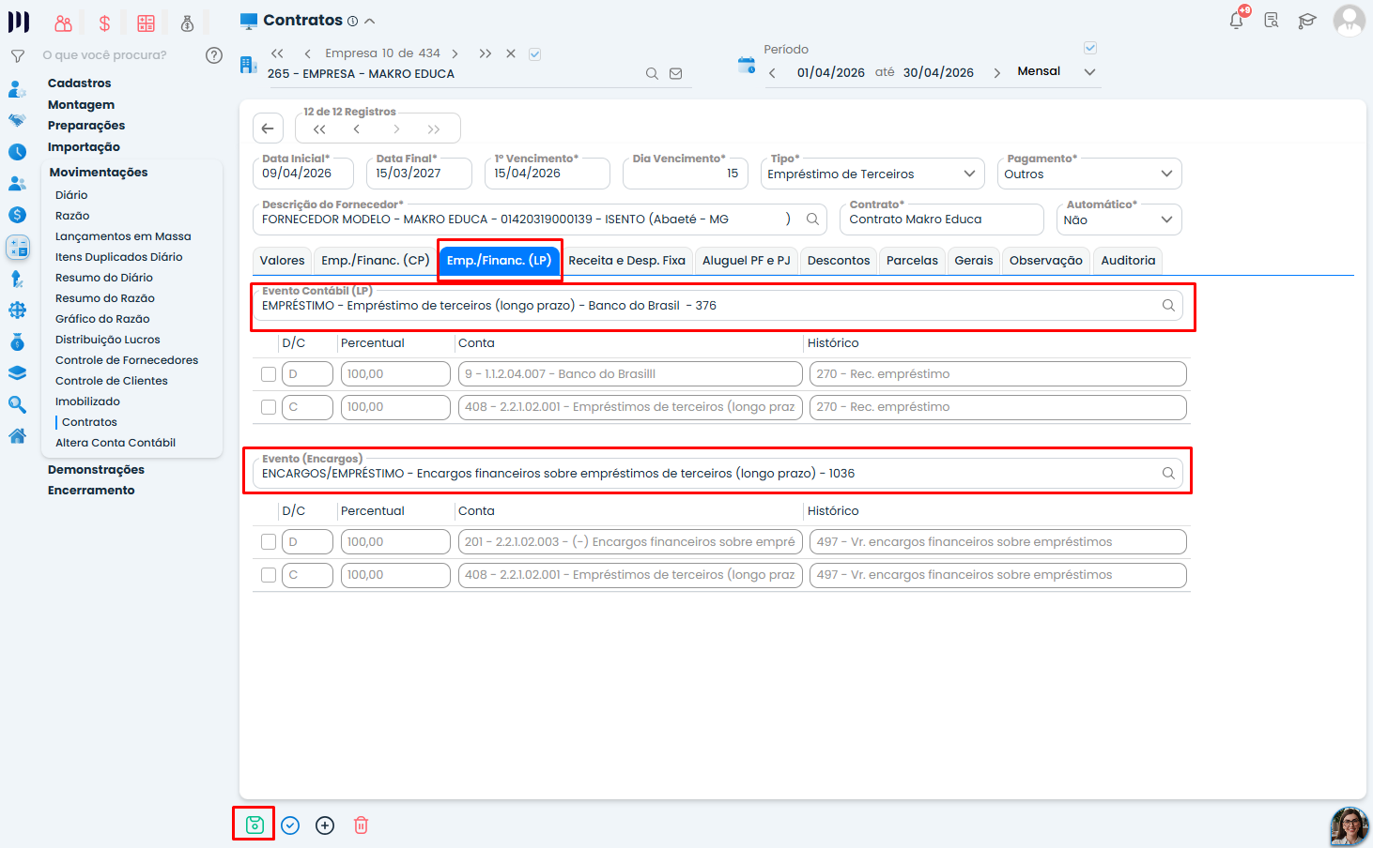Click the envelope icon beside company name

pos(675,73)
